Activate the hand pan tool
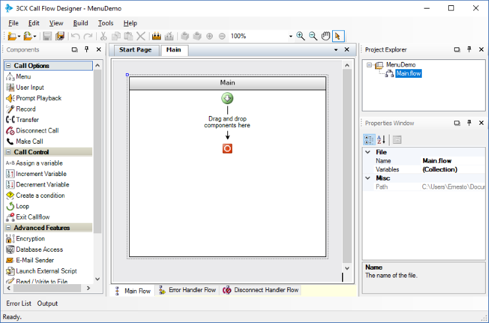The width and height of the screenshot is (489, 323). click(326, 36)
